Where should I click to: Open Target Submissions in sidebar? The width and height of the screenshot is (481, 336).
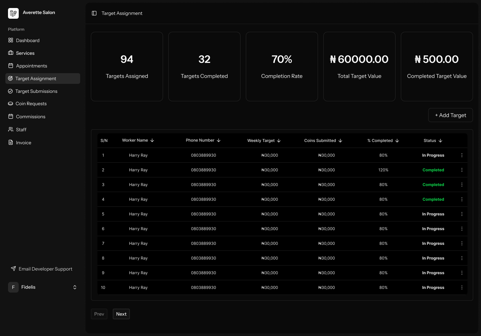(36, 91)
